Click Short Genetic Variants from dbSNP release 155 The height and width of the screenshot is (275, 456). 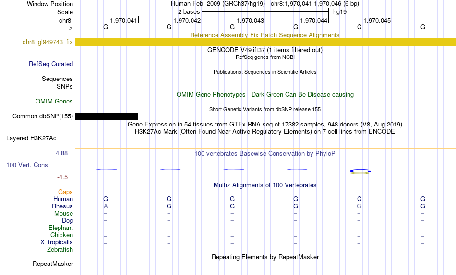pyautogui.click(x=265, y=110)
